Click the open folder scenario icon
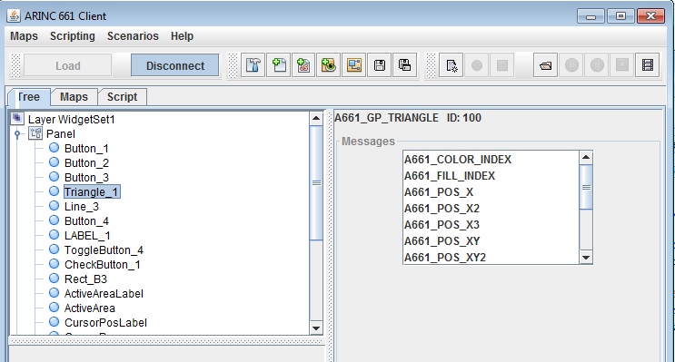The image size is (675, 362). [x=545, y=65]
